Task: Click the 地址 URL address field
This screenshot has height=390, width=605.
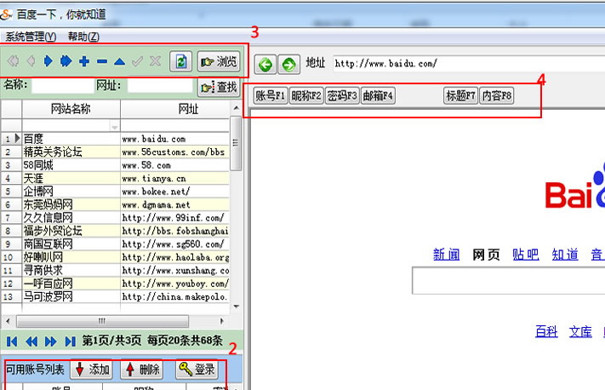Action: pos(469,63)
